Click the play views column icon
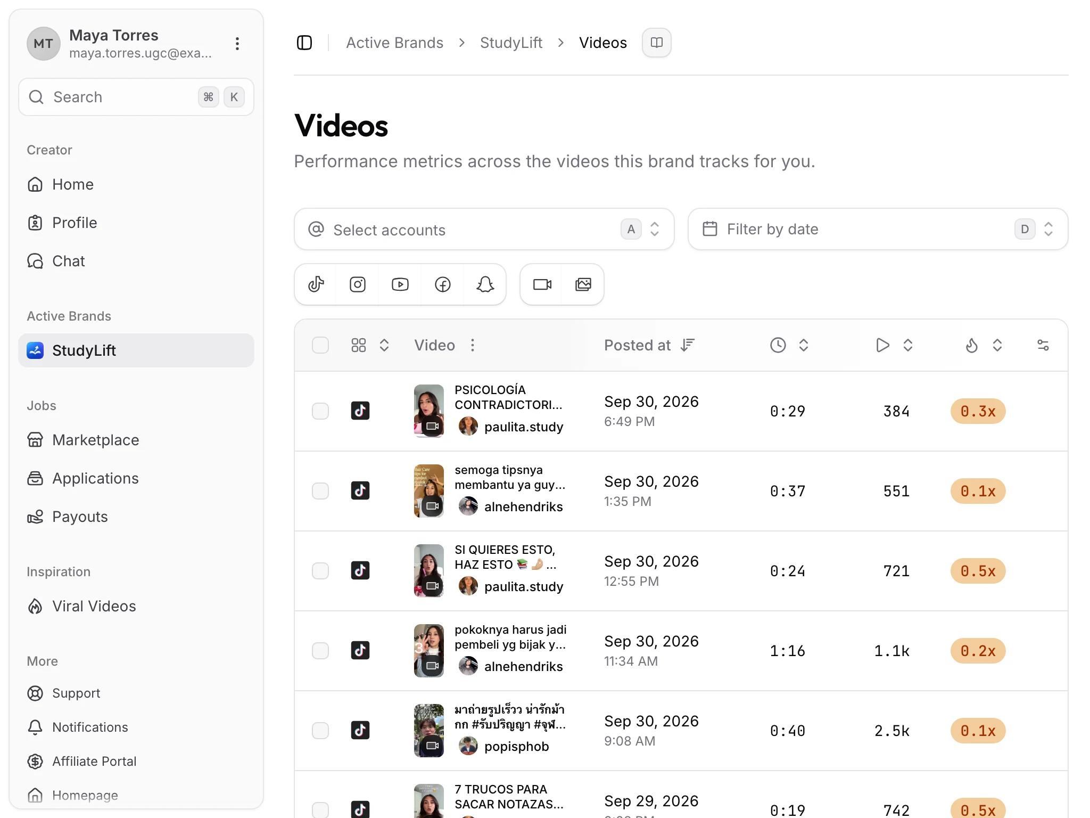 pyautogui.click(x=882, y=345)
